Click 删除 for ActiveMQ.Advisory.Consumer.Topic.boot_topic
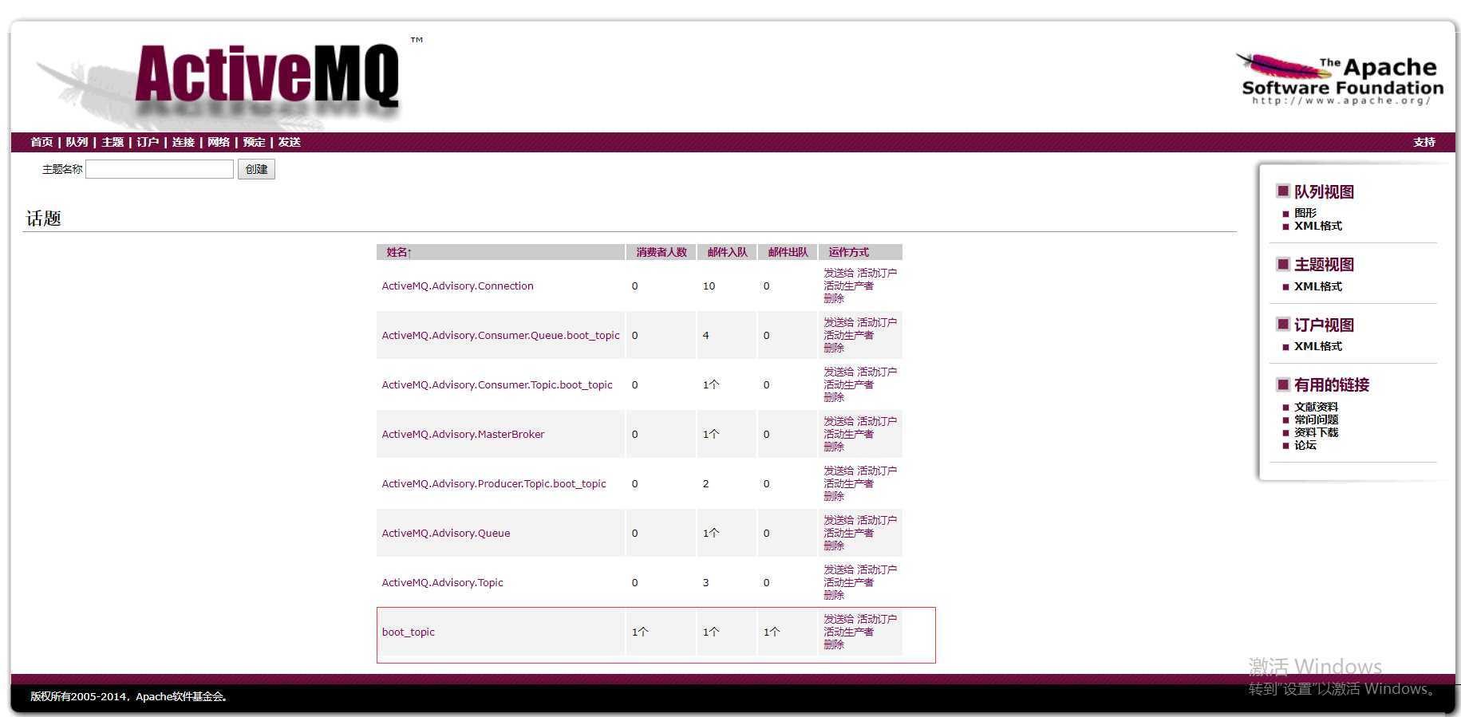The image size is (1461, 717). [834, 397]
